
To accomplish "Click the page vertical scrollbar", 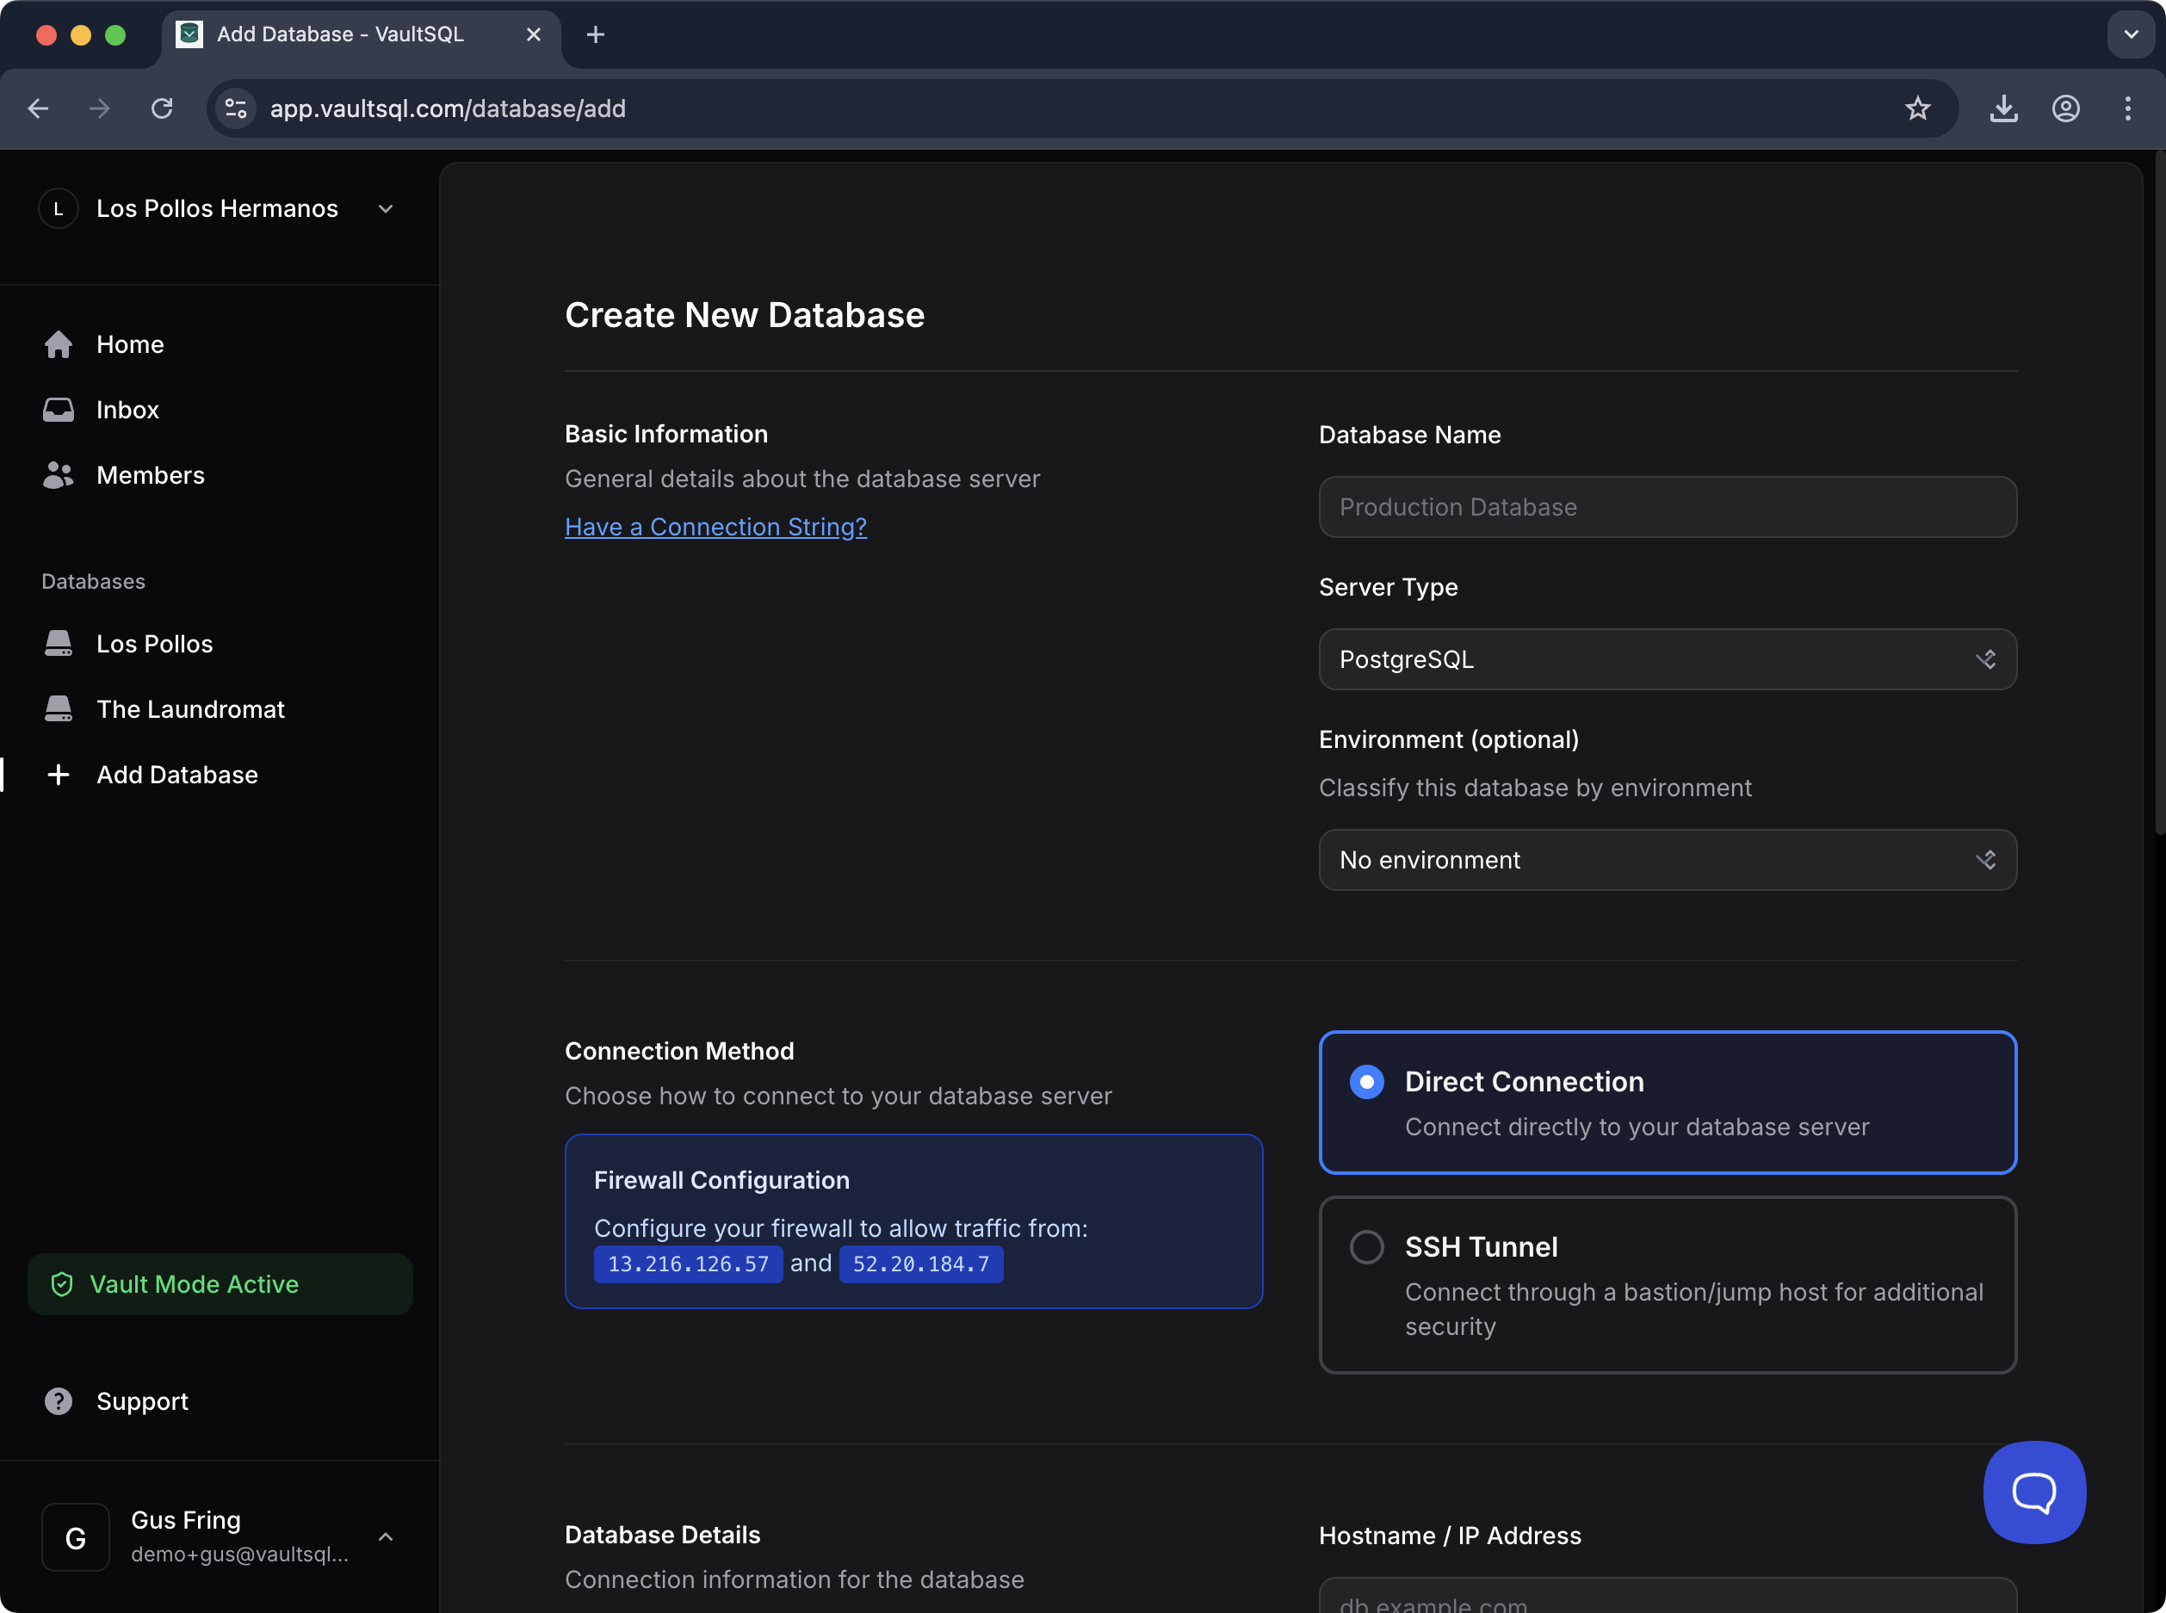I will (x=2159, y=493).
